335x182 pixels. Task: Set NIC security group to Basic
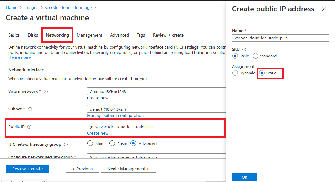(112, 143)
